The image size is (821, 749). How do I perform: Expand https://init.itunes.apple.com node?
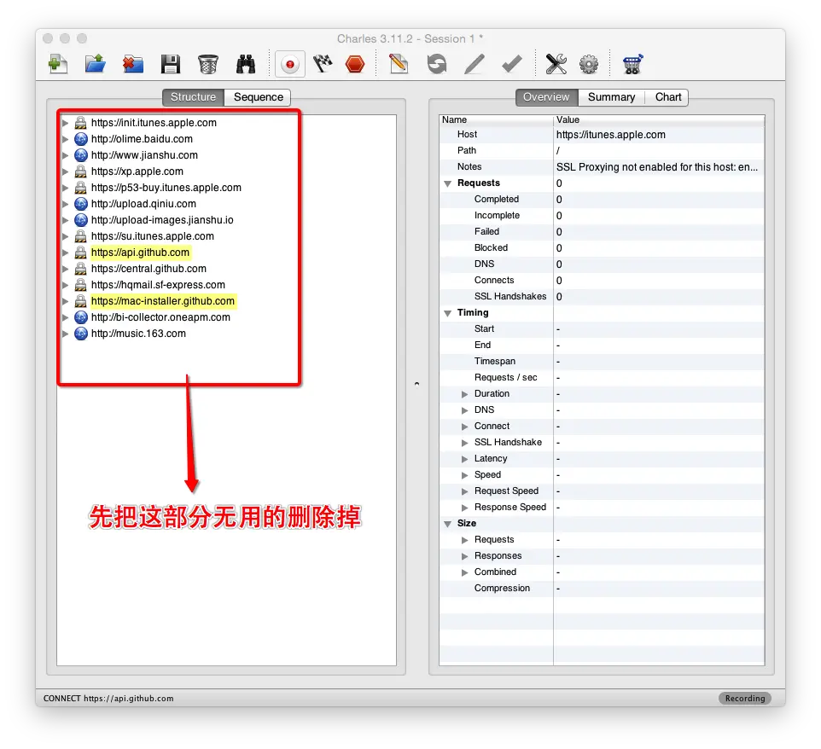pos(66,123)
